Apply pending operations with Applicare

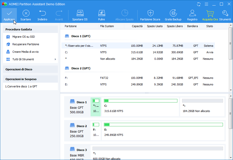(9, 14)
